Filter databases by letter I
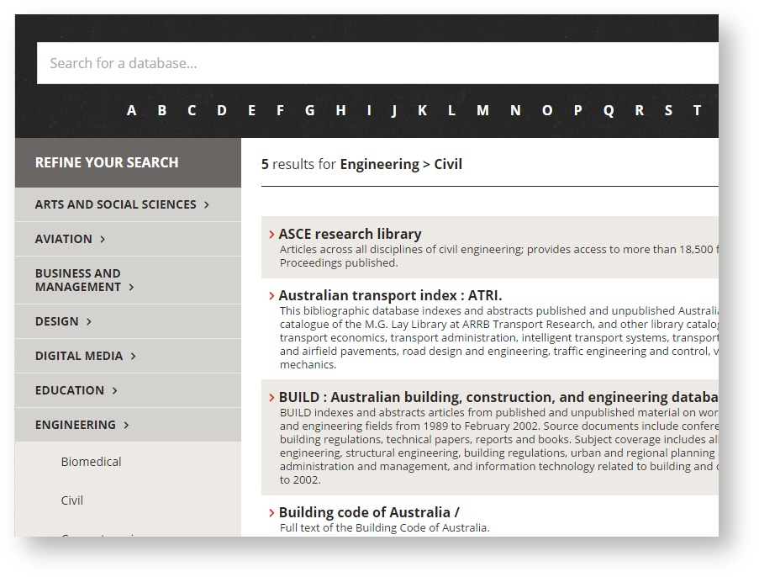 369,110
